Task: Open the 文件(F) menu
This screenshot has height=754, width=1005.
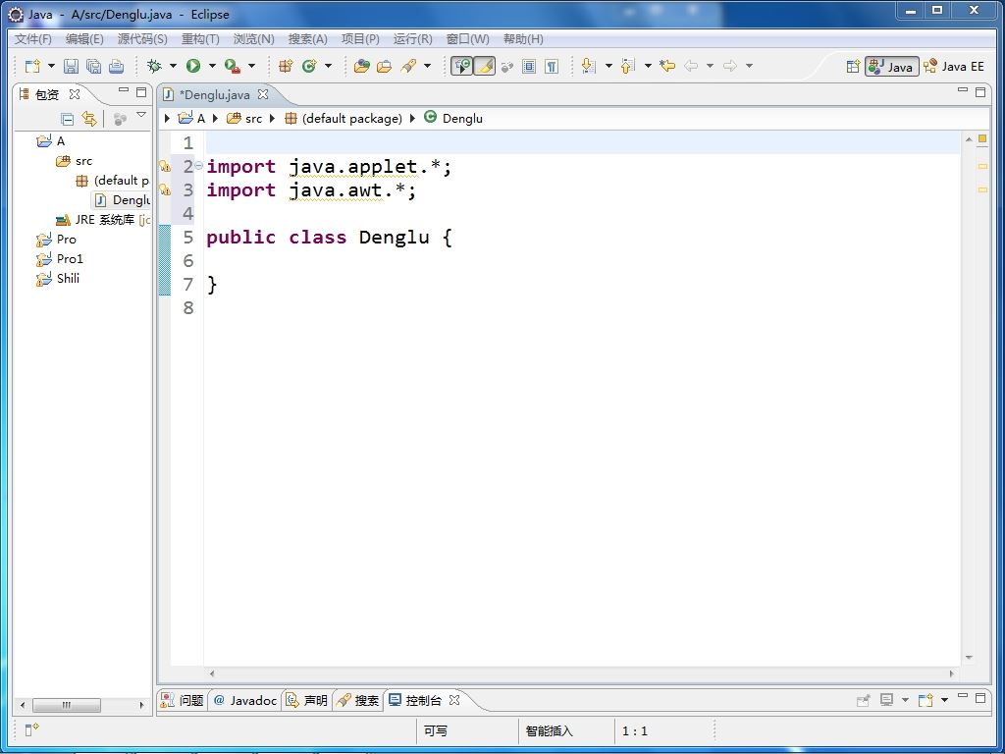Action: 32,39
